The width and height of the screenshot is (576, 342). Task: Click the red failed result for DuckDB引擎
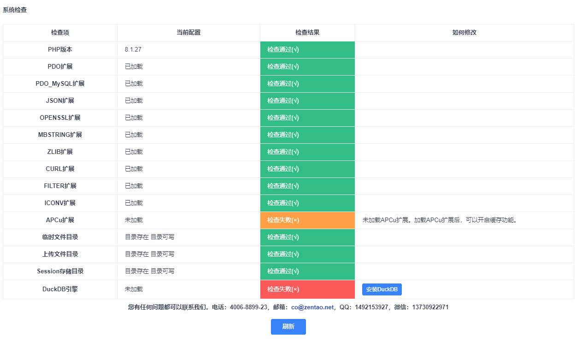307,289
